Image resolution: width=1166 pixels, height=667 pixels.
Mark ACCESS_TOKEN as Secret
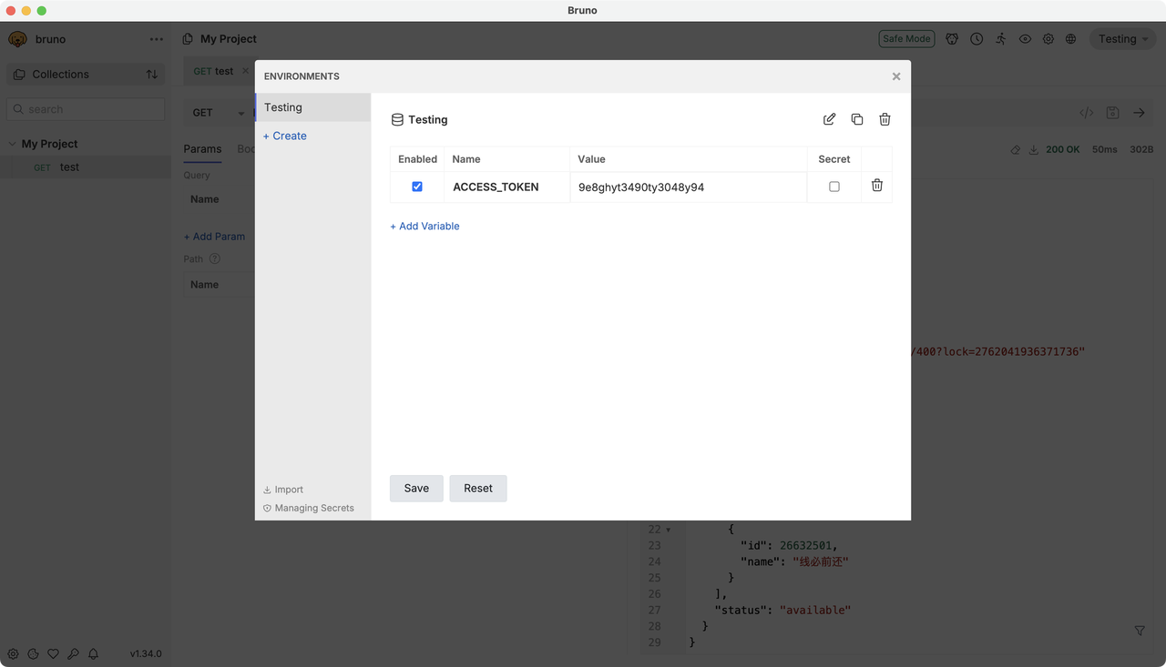834,187
